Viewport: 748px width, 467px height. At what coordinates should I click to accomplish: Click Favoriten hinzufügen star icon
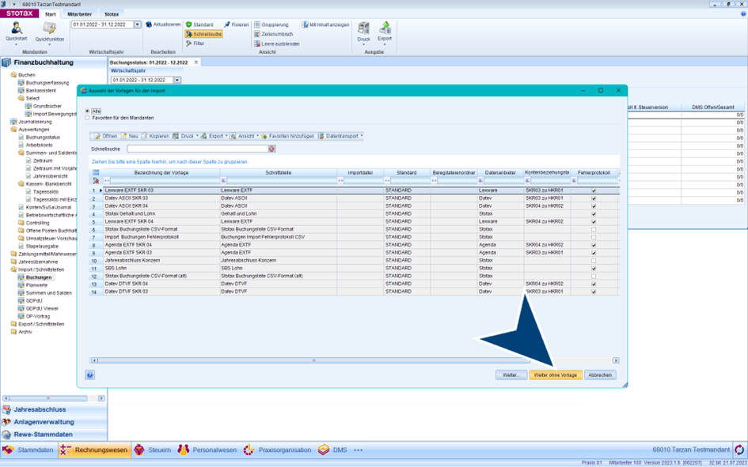pyautogui.click(x=264, y=136)
